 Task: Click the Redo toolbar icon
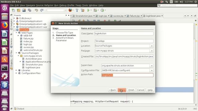pos(42,10)
